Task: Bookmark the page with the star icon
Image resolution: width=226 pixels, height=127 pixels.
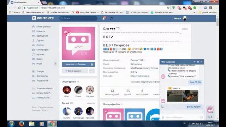Action: [x=168, y=8]
